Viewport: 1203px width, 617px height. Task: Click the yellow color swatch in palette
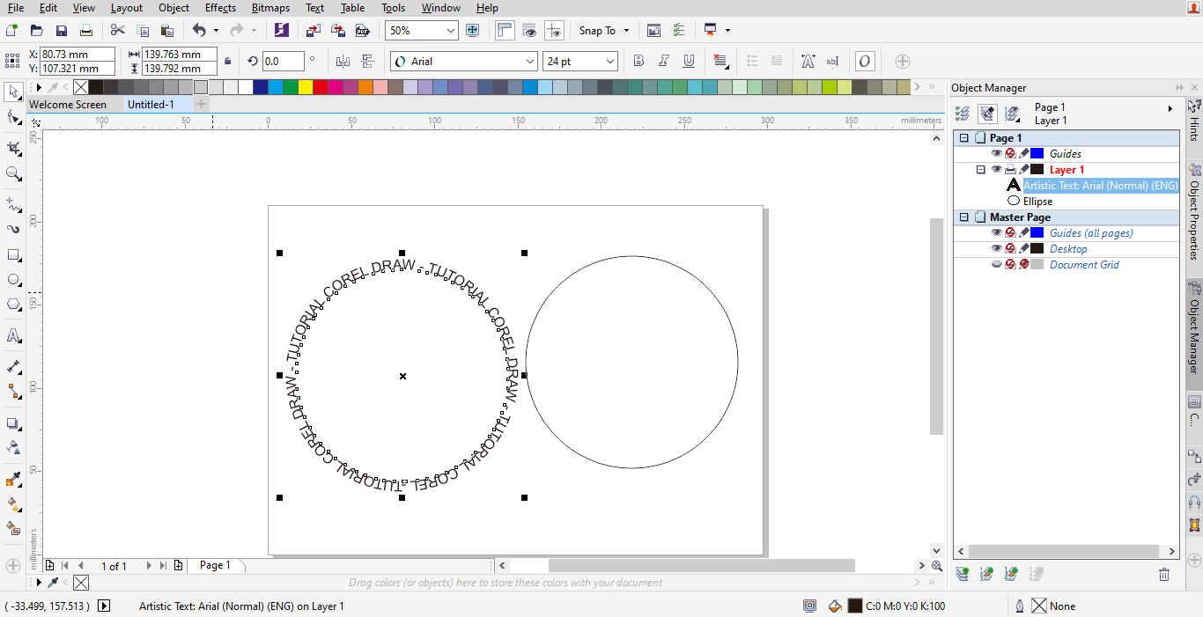pyautogui.click(x=305, y=87)
